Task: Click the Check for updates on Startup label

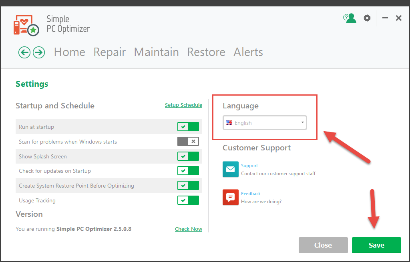Action: (54, 171)
